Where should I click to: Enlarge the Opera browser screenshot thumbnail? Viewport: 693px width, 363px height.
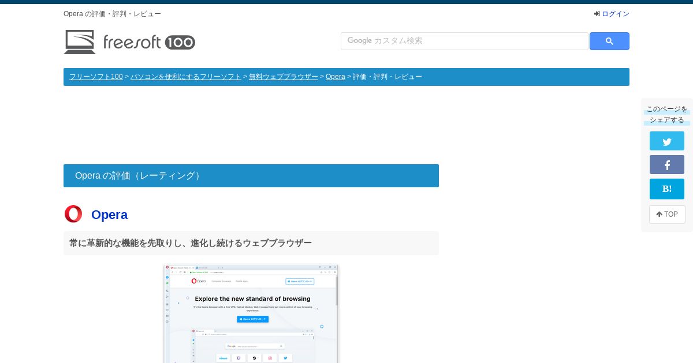(251, 314)
